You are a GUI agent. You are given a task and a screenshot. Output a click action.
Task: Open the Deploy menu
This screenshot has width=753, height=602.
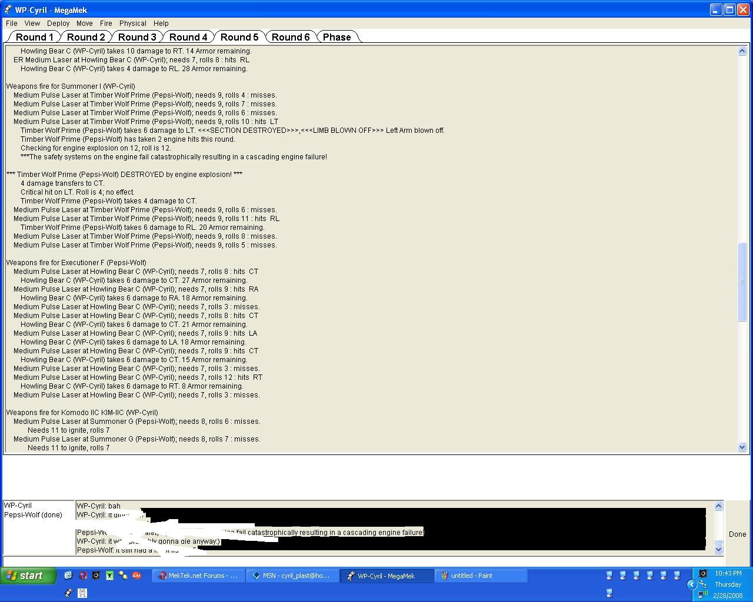click(58, 24)
